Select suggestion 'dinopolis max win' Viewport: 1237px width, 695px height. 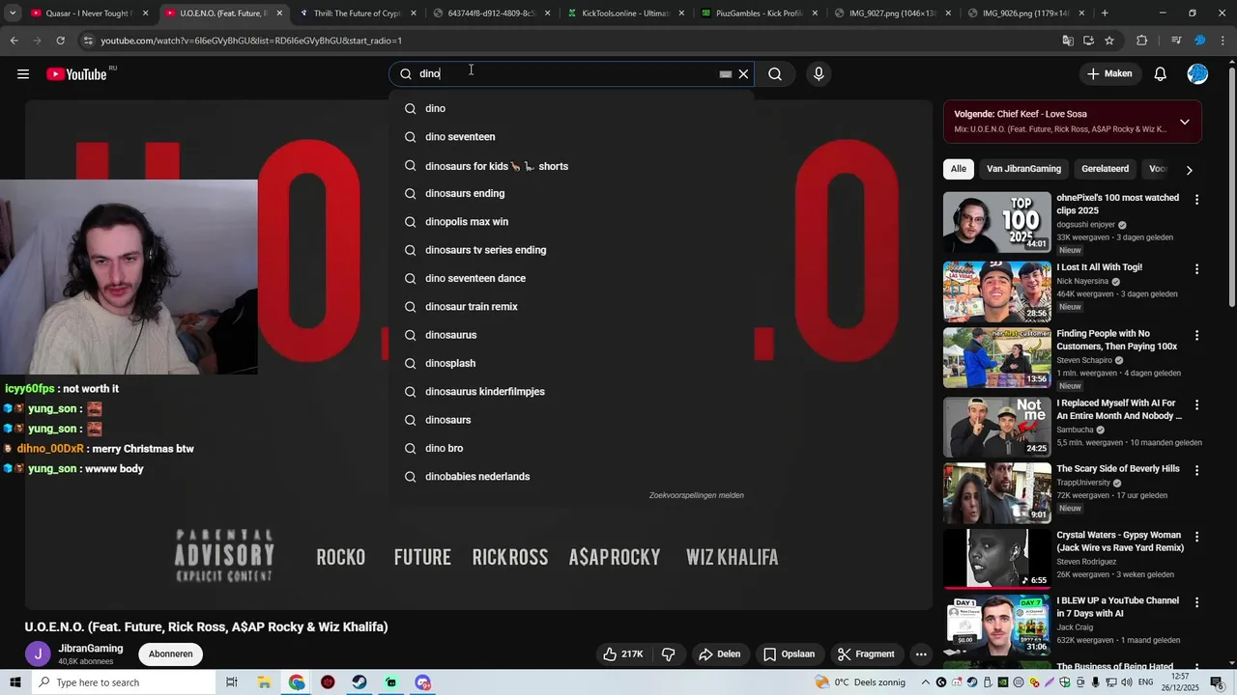tap(571, 222)
